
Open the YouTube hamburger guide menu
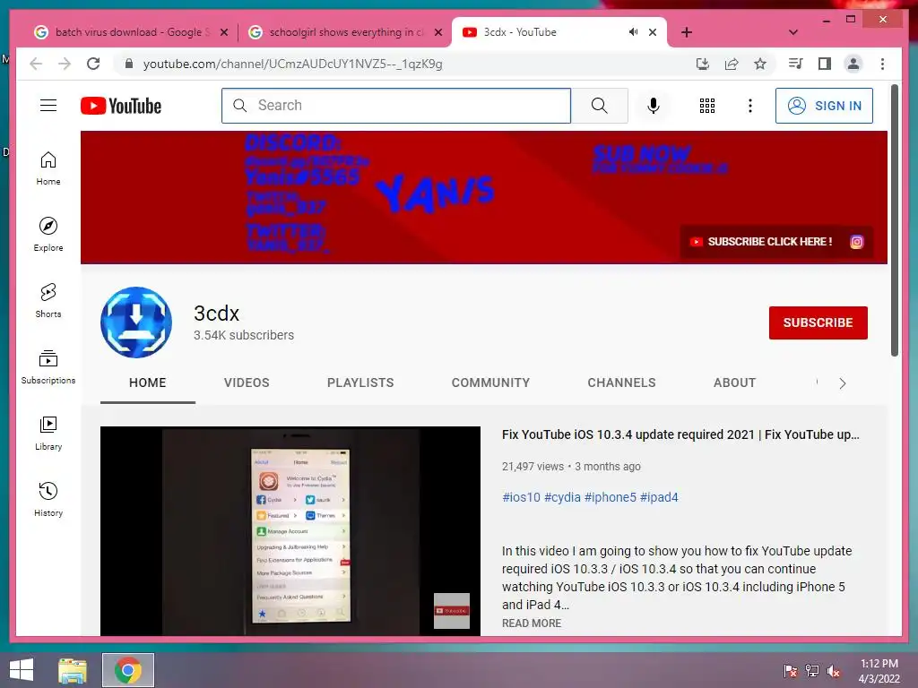pyautogui.click(x=48, y=106)
